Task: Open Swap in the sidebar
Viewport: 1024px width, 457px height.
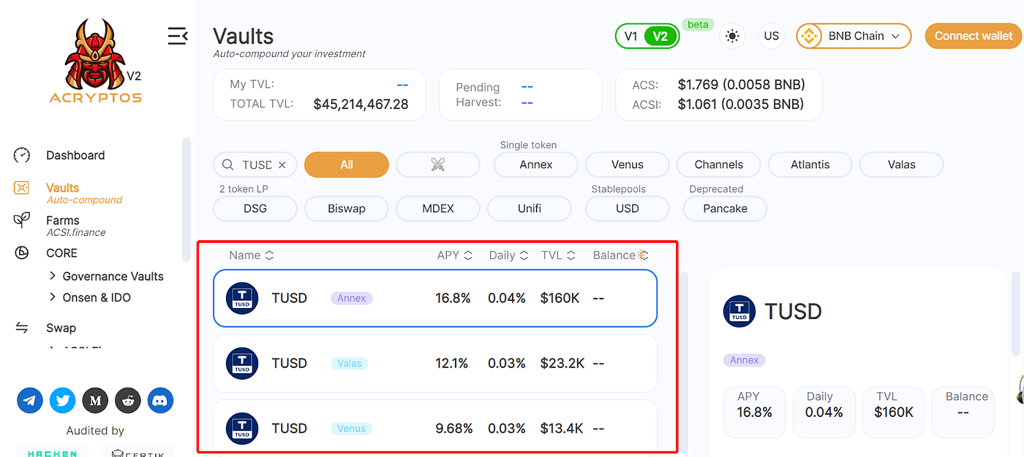Action: coord(61,328)
